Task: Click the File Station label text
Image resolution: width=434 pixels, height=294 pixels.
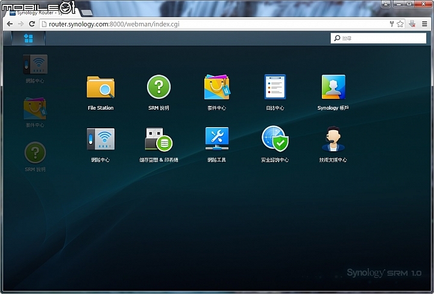Action: click(101, 108)
